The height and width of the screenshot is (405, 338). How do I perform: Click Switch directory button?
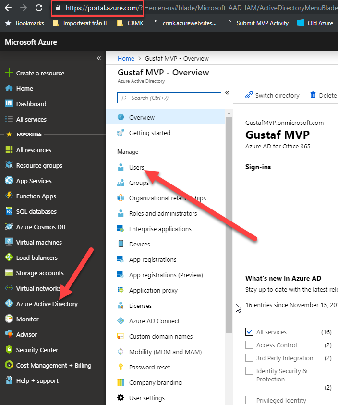(x=272, y=95)
